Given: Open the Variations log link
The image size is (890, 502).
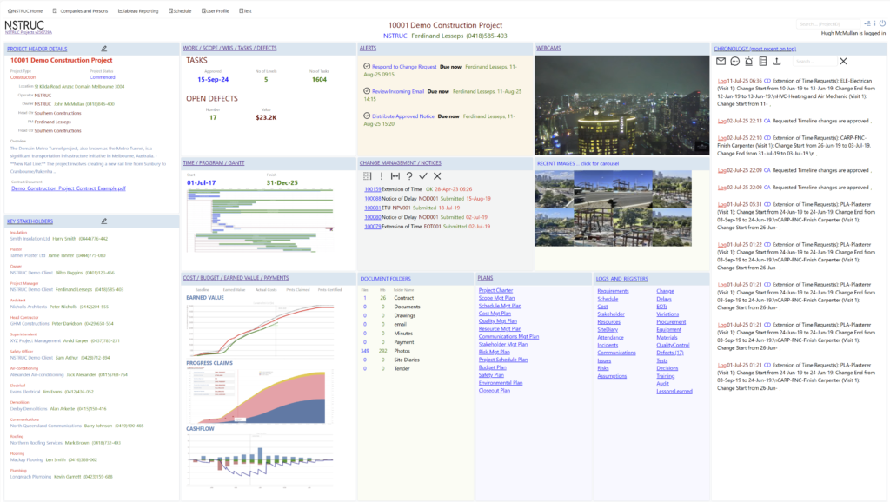Looking at the screenshot, I should point(667,314).
